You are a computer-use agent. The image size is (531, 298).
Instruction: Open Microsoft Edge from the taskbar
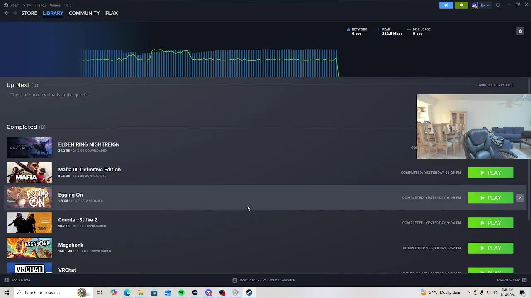coord(127,293)
